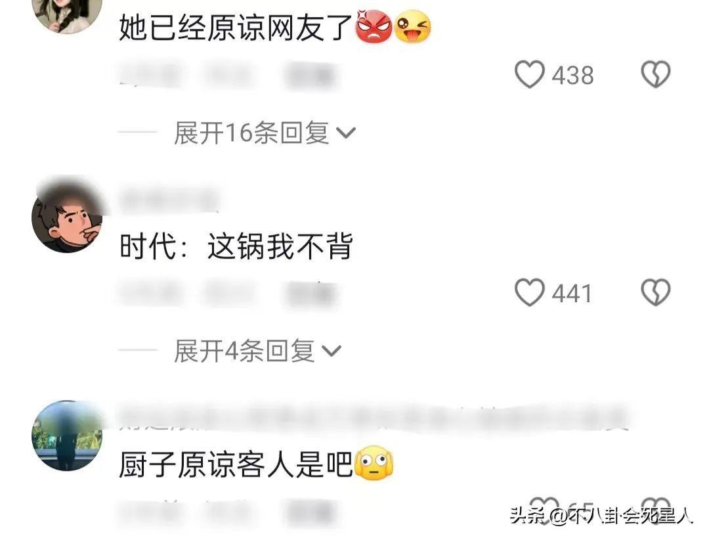Tap broken heart on 时代 comment
This screenshot has width=709, height=540.
[x=656, y=292]
